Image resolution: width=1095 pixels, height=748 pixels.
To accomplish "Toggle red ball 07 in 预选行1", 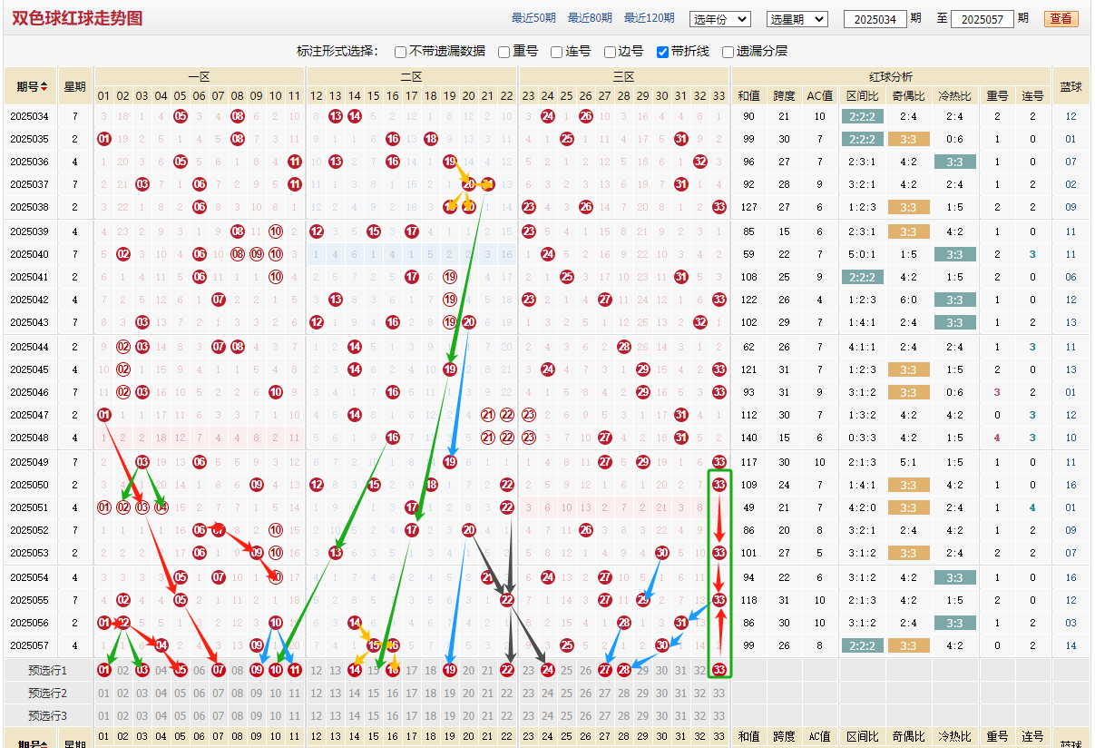I will pos(219,670).
